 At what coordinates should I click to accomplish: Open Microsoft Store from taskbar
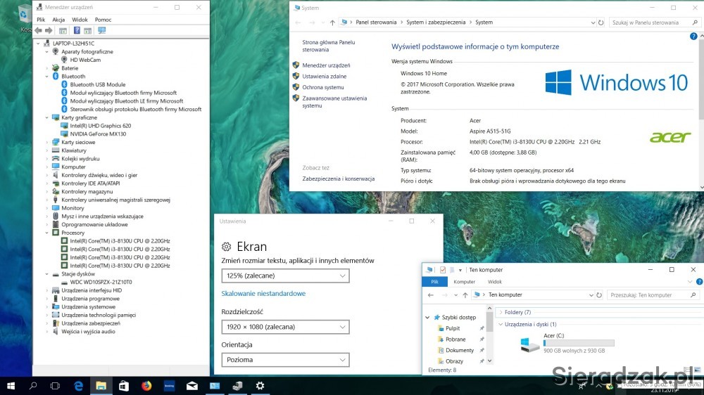tap(123, 386)
